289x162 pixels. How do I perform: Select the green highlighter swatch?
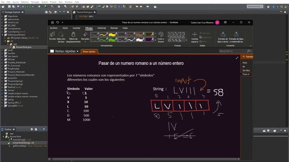[x=113, y=39]
